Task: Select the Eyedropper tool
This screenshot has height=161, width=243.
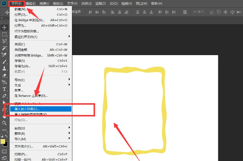Action: click(4, 55)
